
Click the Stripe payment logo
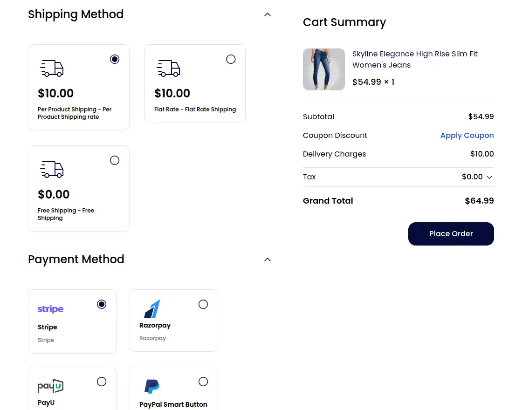50,309
